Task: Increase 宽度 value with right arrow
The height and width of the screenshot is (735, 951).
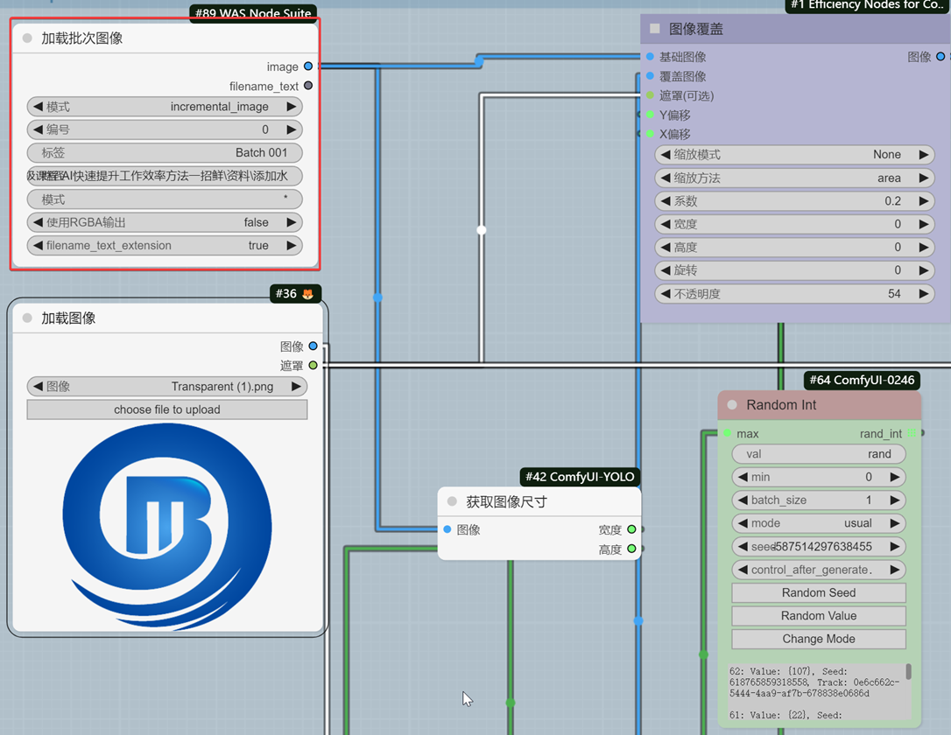Action: (924, 224)
